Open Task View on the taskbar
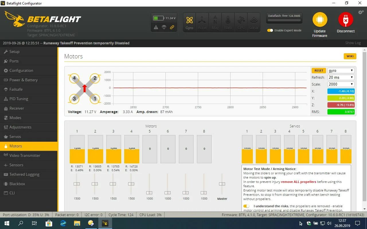This screenshot has width=367, height=229. (x=34, y=223)
